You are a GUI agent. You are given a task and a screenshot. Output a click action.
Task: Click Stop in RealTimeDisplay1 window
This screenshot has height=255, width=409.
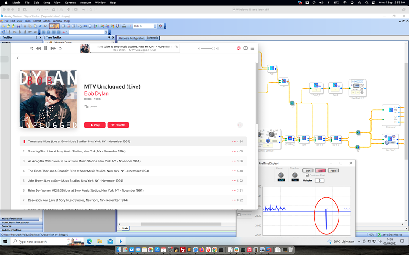(x=321, y=171)
